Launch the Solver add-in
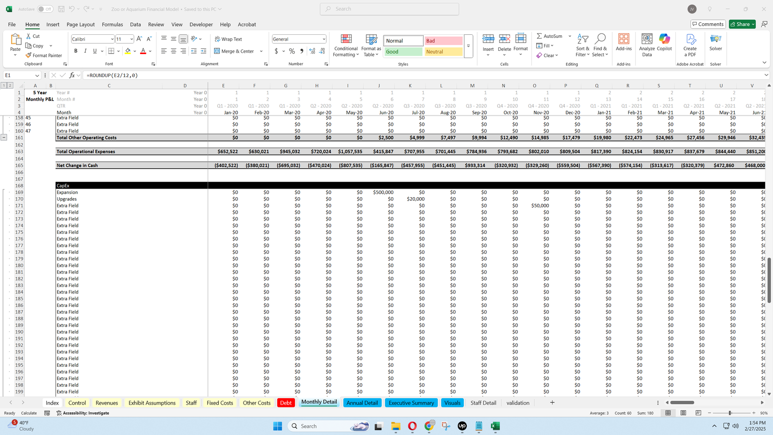The width and height of the screenshot is (773, 435). coord(716,40)
